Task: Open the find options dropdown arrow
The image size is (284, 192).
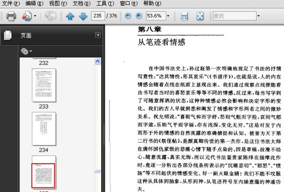Action: pos(258,16)
